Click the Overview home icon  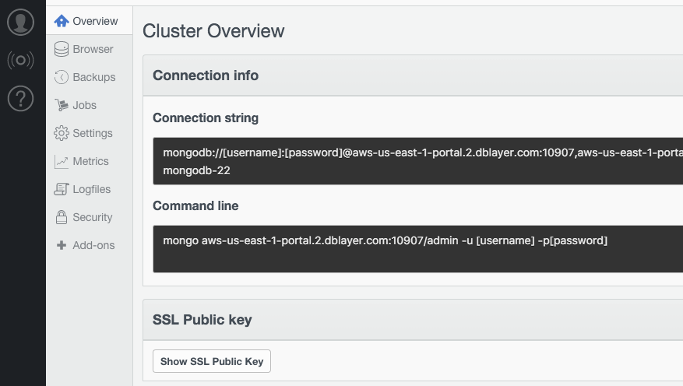coord(62,21)
